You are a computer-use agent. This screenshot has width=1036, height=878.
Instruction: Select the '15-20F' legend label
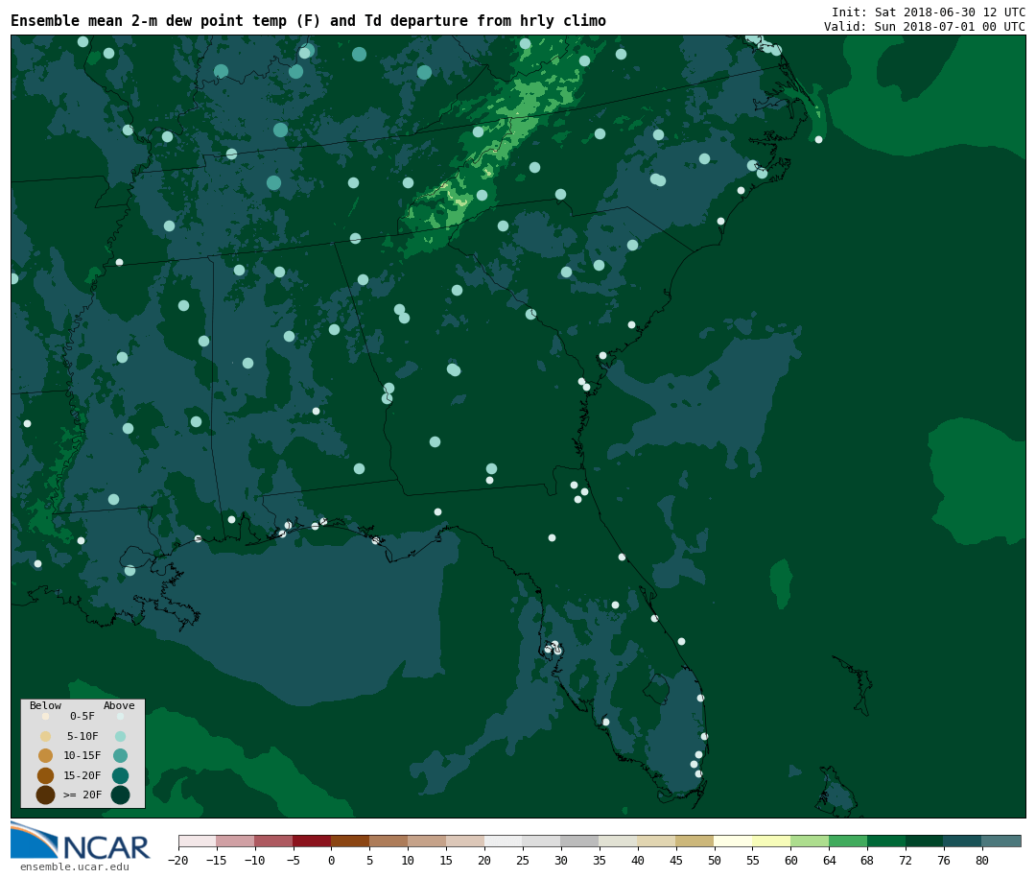[x=82, y=775]
